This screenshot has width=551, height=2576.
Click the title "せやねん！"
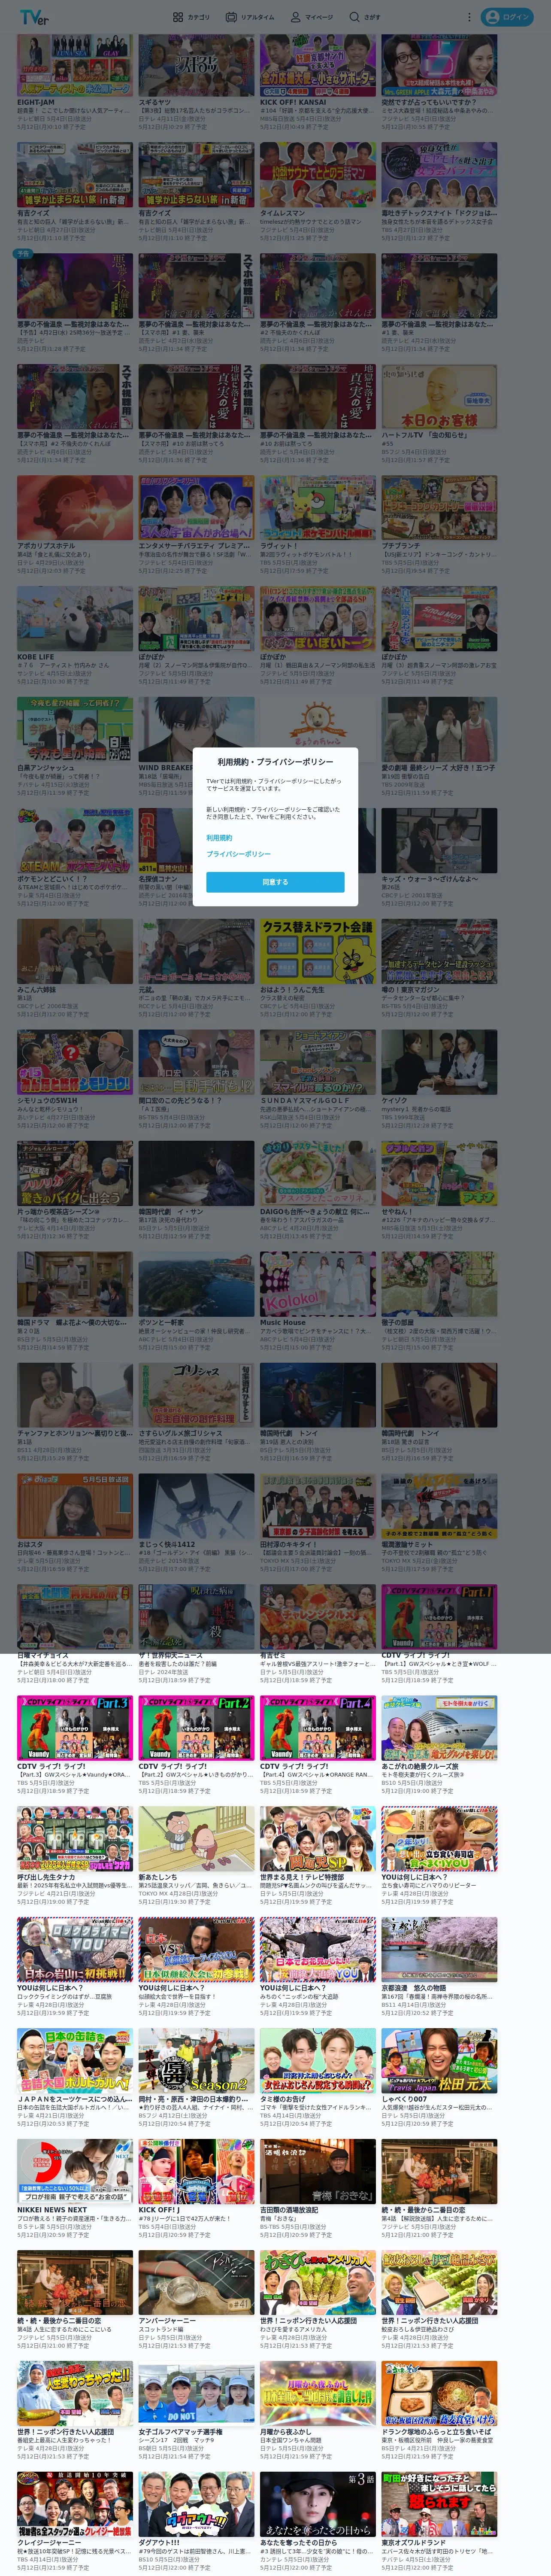397,1212
